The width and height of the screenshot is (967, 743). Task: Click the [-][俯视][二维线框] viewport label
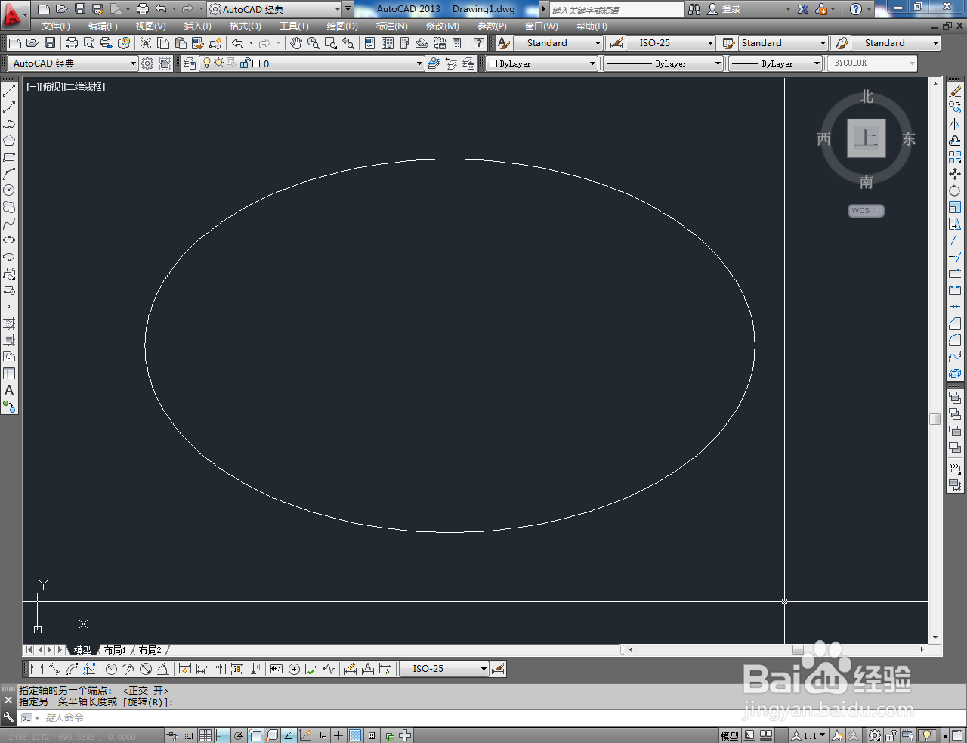(66, 87)
